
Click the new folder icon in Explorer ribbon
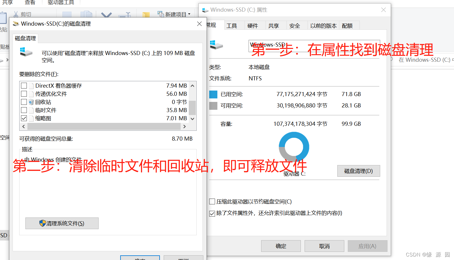(x=146, y=15)
